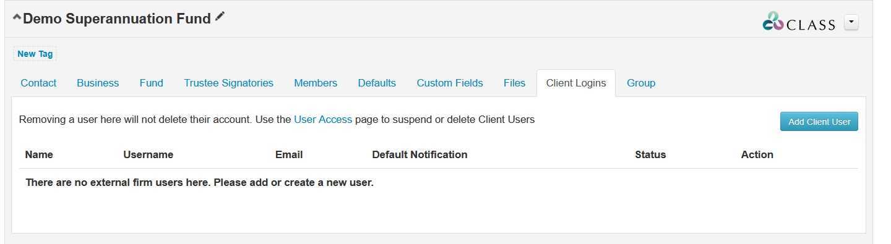891x244 pixels.
Task: Click the Name column header
Action: [39, 154]
